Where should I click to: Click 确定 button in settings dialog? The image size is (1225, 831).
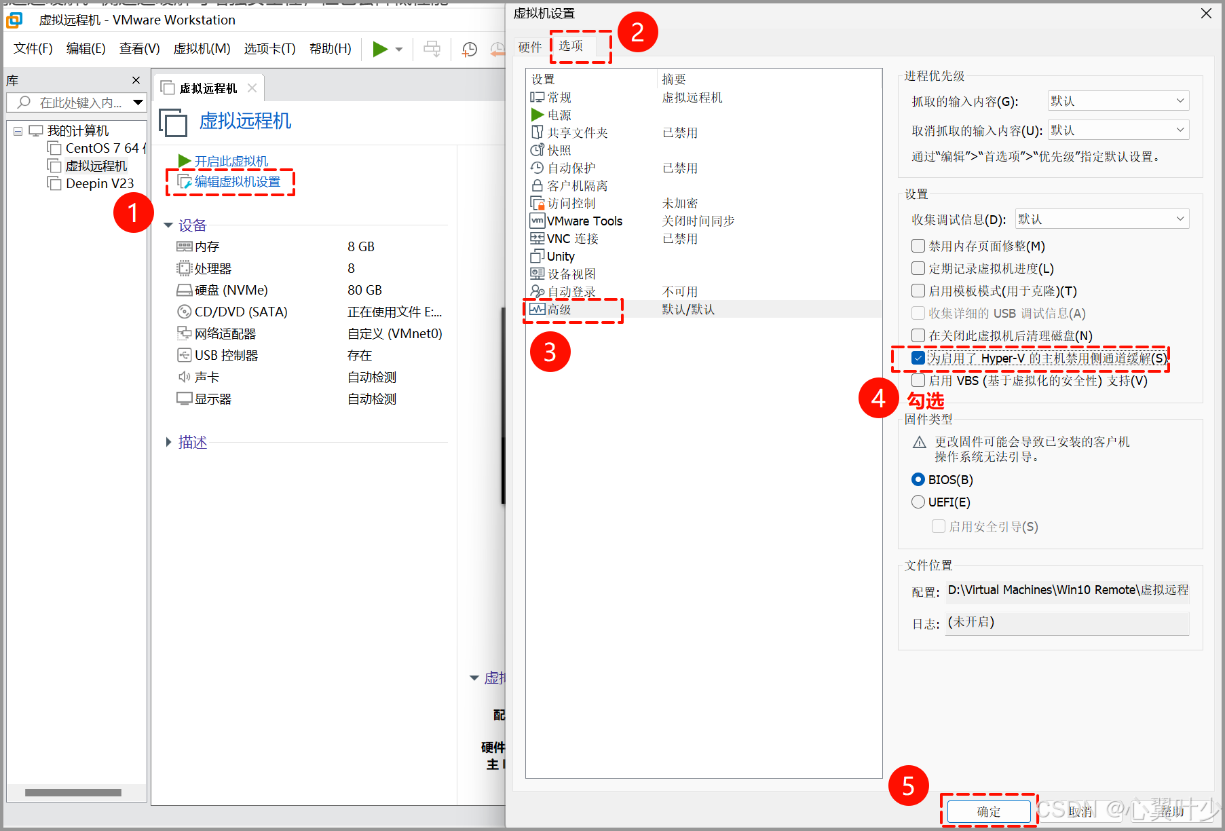pyautogui.click(x=989, y=811)
